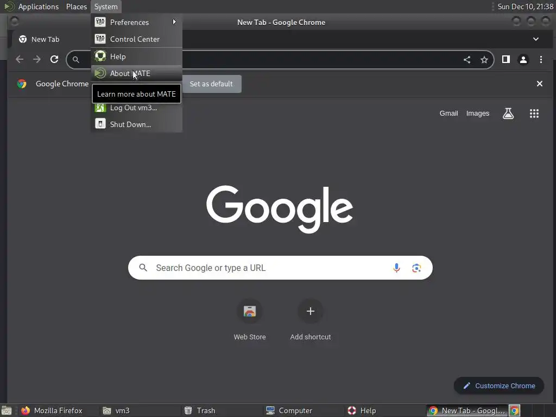Click Show Desktop icon in bottom panel
This screenshot has width=556, height=417.
point(7,410)
